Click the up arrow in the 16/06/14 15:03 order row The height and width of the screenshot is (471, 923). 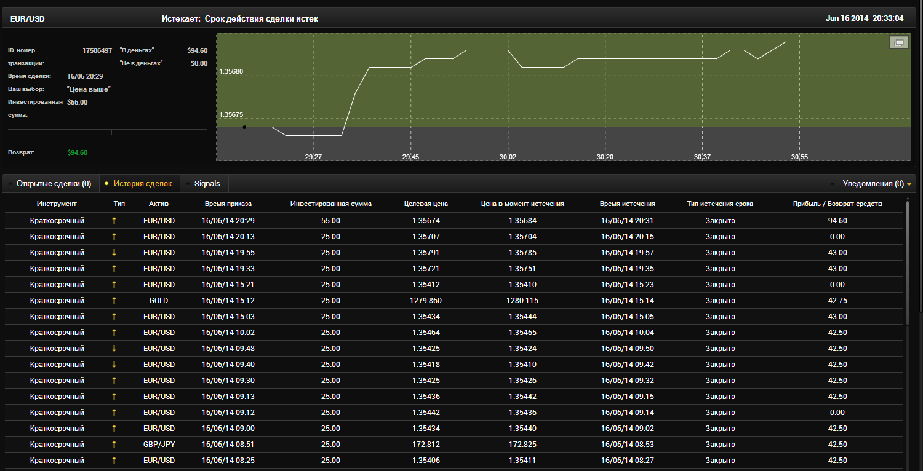point(114,317)
